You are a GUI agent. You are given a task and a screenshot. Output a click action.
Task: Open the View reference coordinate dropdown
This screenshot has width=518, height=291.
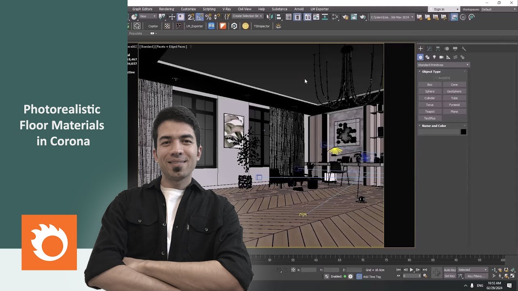tap(148, 16)
